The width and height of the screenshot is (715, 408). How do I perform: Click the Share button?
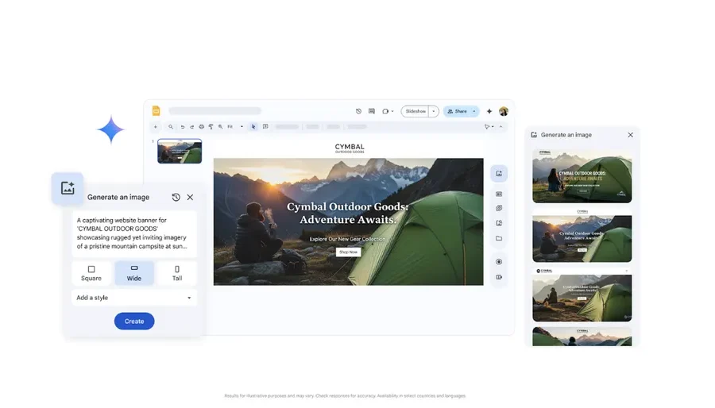coord(457,111)
